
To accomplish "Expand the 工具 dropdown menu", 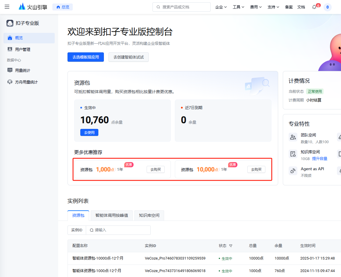I will click(238, 7).
